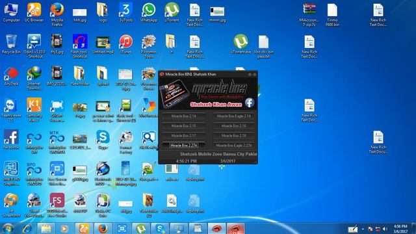This screenshot has height=234, width=416.
Task: Choose Miracle Box 2.16 in the launcher
Action: click(234, 126)
